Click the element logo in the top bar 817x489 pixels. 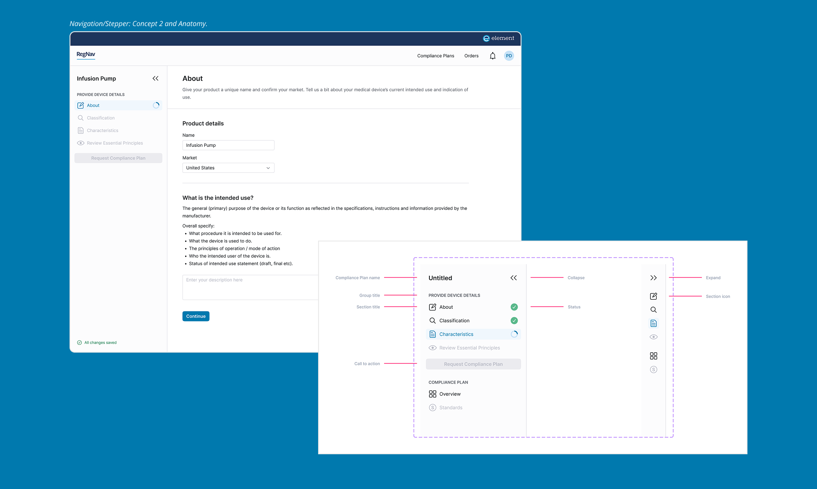click(498, 38)
